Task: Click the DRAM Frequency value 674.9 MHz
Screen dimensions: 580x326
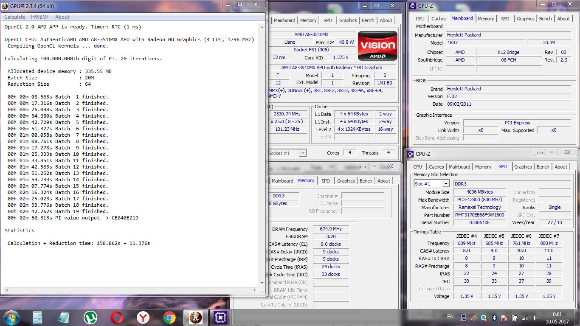Action: [331, 229]
